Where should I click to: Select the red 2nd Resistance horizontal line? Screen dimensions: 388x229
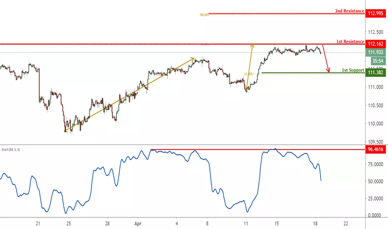tap(286, 14)
